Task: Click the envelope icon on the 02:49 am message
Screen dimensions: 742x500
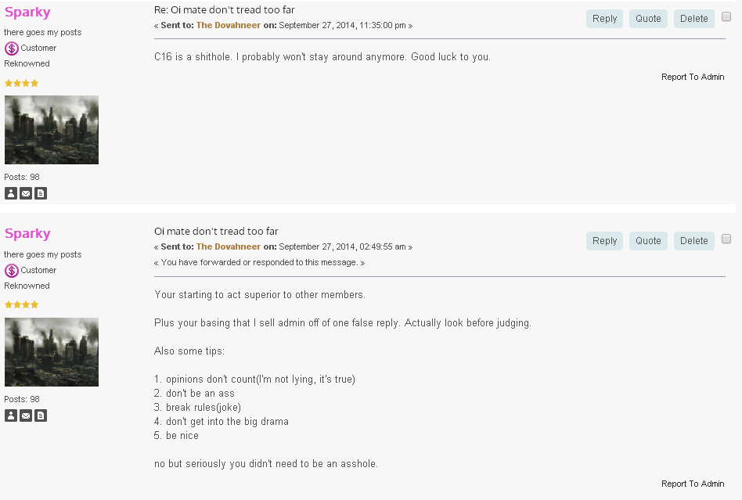Action: click(26, 415)
